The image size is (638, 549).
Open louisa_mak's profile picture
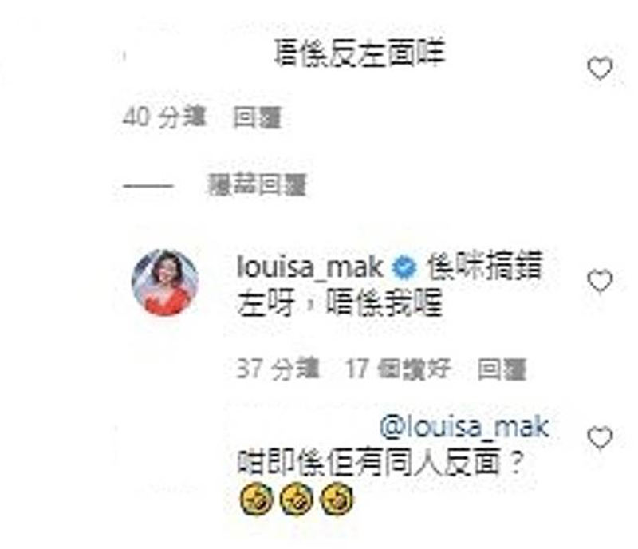click(165, 282)
